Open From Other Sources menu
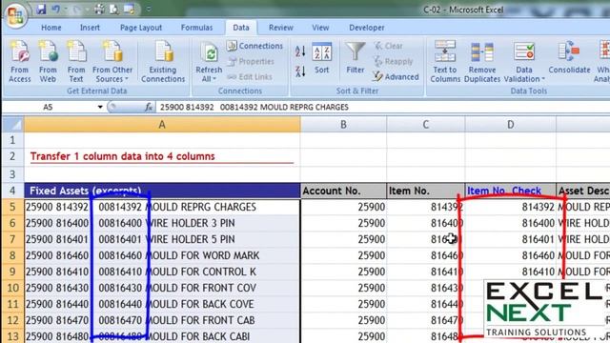Screen dimensions: 610x343 (x=112, y=61)
